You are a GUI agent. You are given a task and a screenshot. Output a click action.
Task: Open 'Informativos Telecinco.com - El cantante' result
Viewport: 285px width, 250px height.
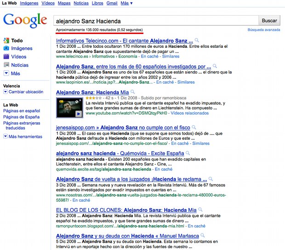tap(125, 41)
